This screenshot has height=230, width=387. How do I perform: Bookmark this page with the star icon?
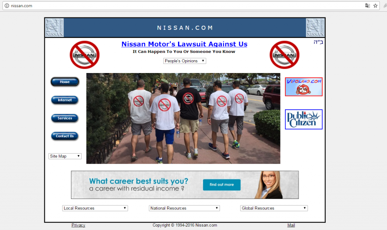pyautogui.click(x=375, y=6)
